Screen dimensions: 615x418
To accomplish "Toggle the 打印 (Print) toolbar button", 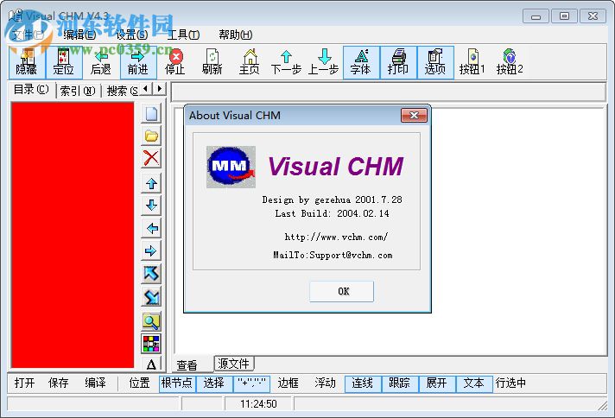I will (x=398, y=63).
